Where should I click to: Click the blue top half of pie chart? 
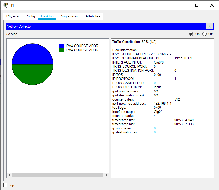(x=33, y=55)
